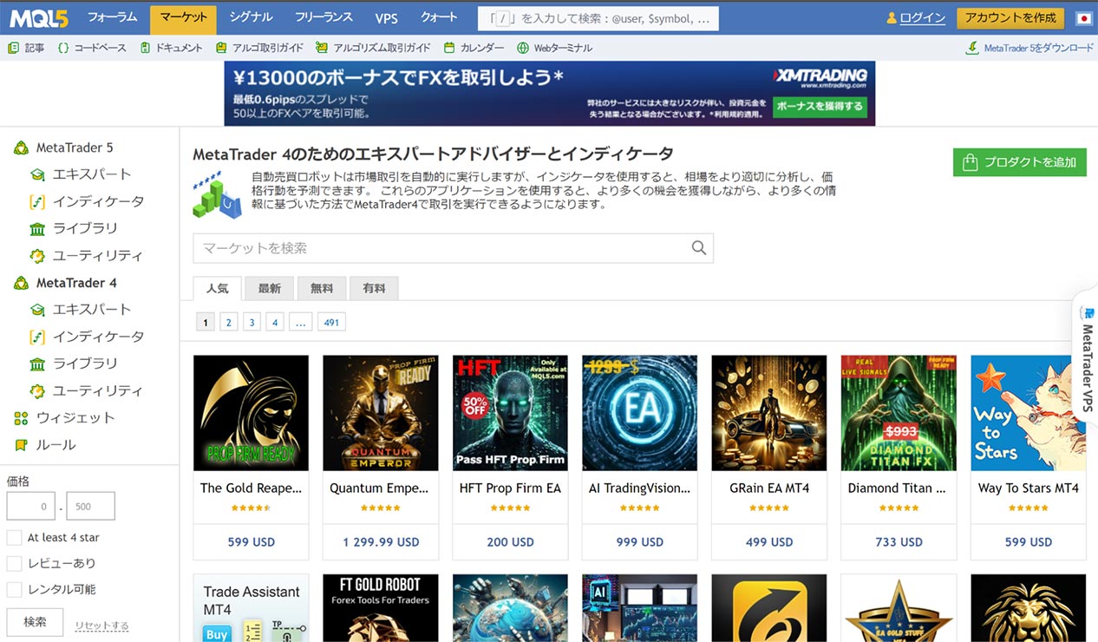Open the Diamond Titan product thumbnail
The height and width of the screenshot is (642, 1098).
[899, 413]
